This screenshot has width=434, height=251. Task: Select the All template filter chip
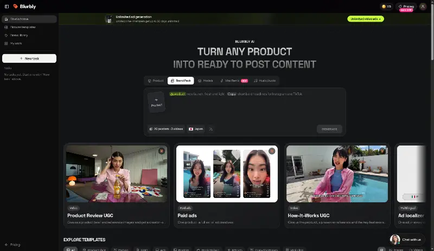71,249
